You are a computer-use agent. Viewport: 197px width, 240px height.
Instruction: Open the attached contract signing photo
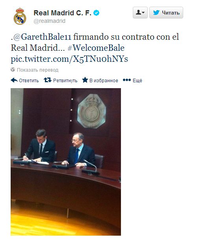tap(66, 162)
